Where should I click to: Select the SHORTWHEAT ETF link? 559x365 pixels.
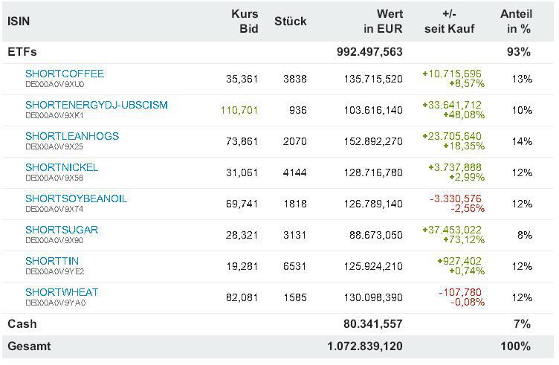[62, 292]
